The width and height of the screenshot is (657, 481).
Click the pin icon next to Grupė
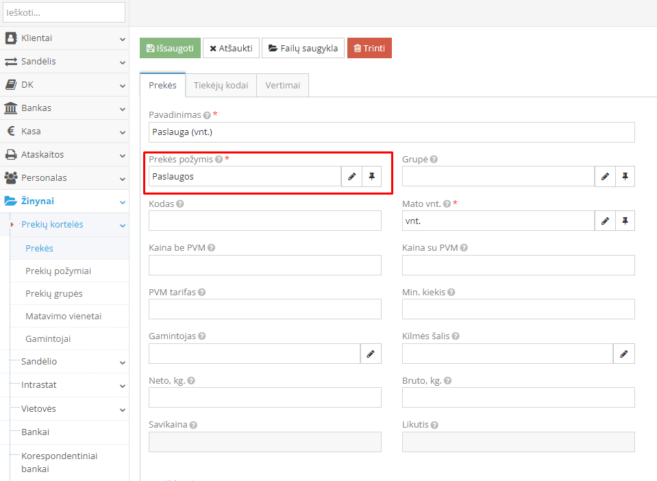tap(625, 176)
